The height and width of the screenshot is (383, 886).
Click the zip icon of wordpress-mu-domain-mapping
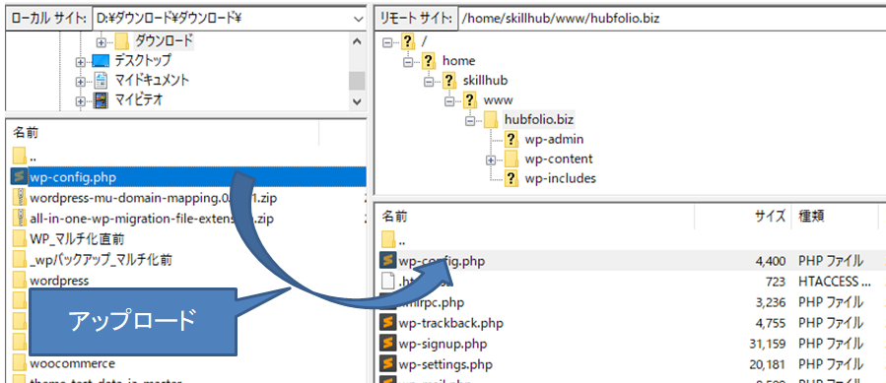19,198
